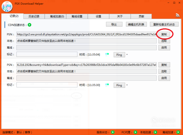Ping the first record at 11:35:04
Screen dimensions: 183x135
(x=119, y=55)
